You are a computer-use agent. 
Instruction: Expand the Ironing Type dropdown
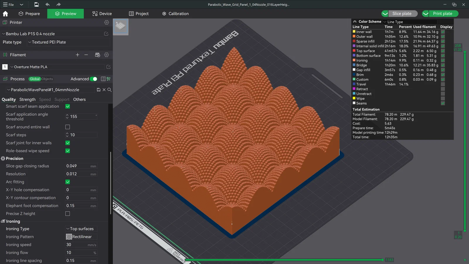pyautogui.click(x=81, y=229)
